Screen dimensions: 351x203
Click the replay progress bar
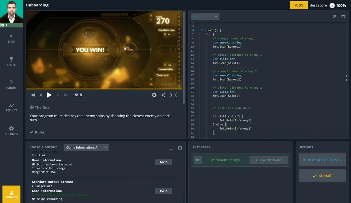tap(104, 89)
